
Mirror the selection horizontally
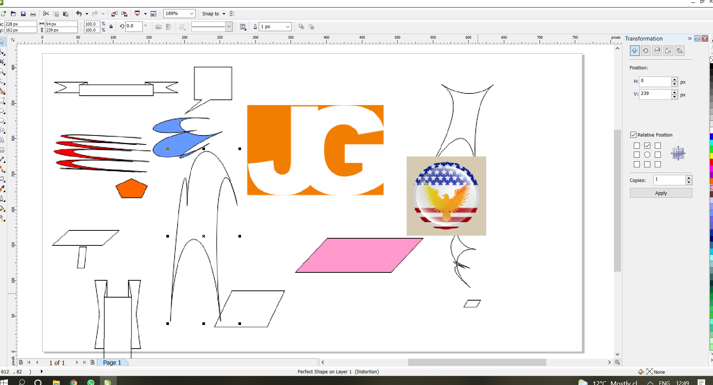[158, 27]
